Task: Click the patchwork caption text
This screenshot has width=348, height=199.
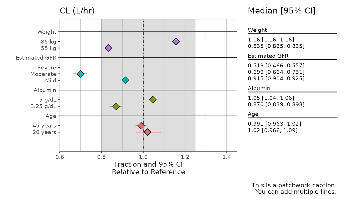Action: (x=294, y=189)
